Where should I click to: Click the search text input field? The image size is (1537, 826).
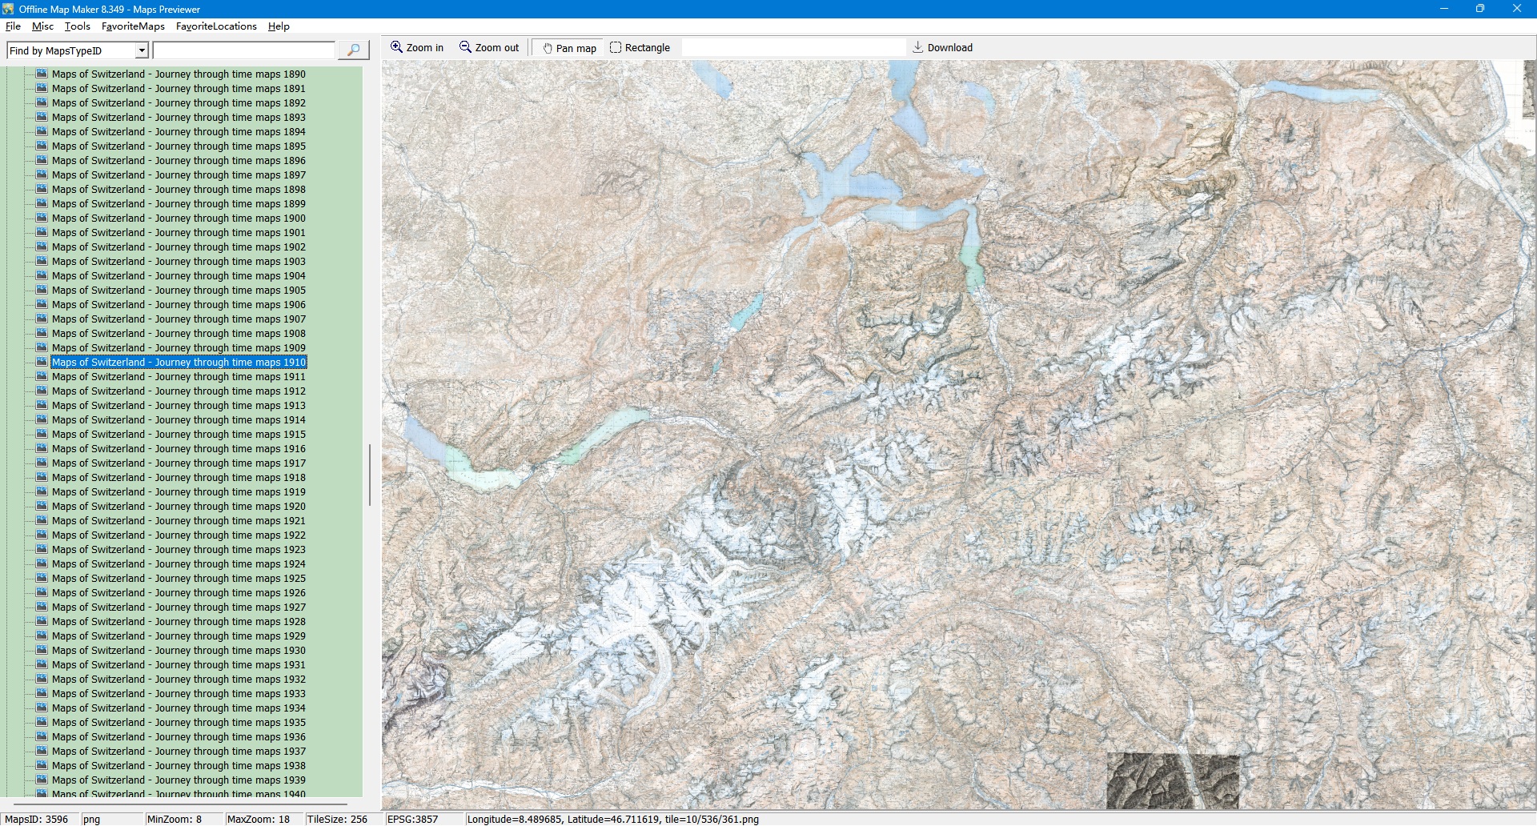click(x=243, y=51)
